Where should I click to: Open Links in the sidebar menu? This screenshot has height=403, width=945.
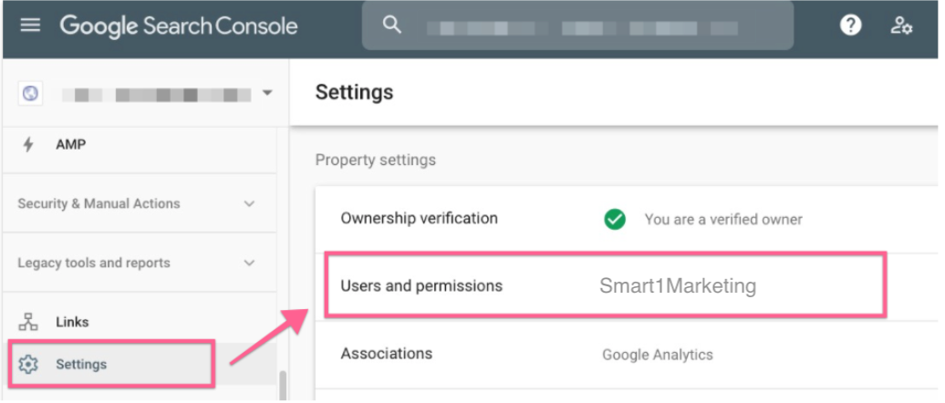coord(72,322)
